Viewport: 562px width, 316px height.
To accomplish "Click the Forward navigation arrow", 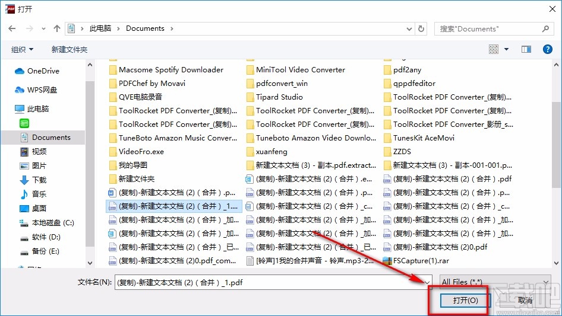I will coord(30,28).
